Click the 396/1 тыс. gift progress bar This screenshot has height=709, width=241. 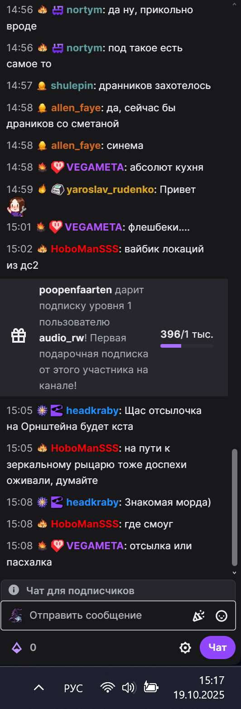(187, 346)
